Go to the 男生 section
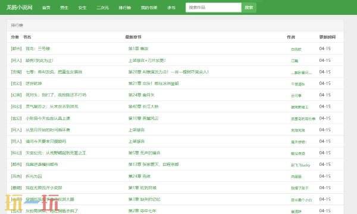This screenshot has height=214, width=357. [x=64, y=8]
